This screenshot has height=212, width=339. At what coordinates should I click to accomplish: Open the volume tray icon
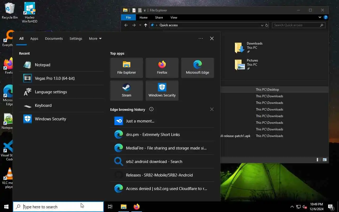click(x=305, y=207)
